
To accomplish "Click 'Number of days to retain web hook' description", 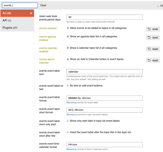I will click(x=91, y=22).
